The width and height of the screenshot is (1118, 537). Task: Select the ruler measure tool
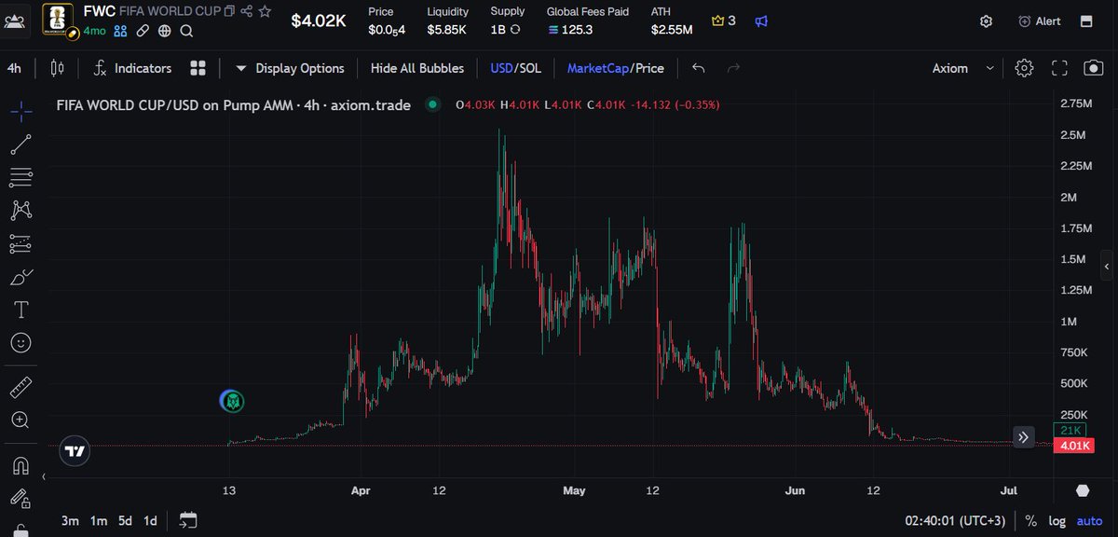[20, 386]
